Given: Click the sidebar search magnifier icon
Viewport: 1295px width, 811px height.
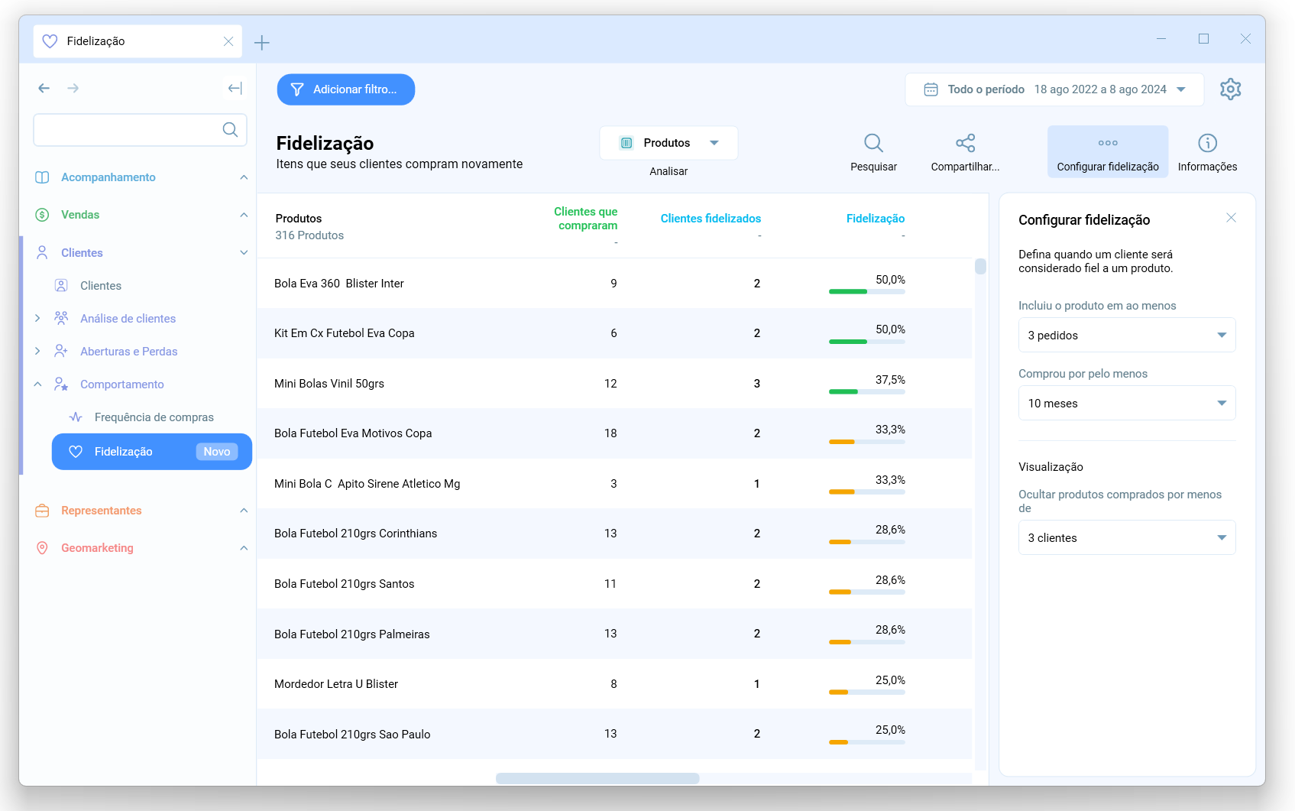Looking at the screenshot, I should point(230,130).
